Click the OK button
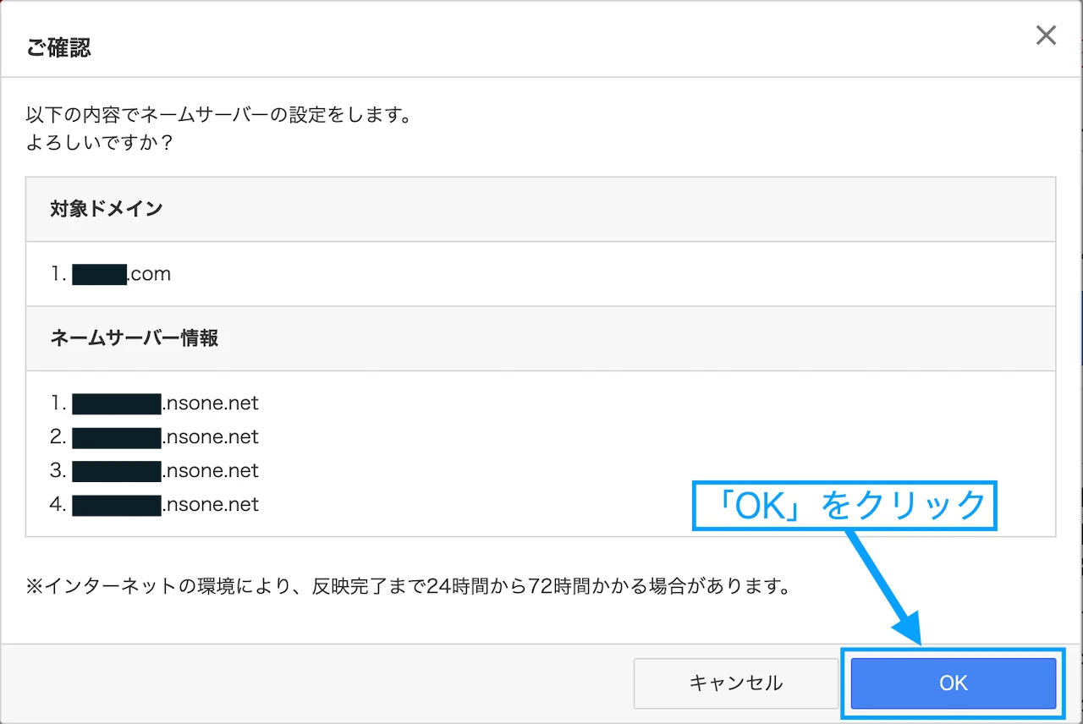Screen dimensions: 1083x724 [x=952, y=683]
